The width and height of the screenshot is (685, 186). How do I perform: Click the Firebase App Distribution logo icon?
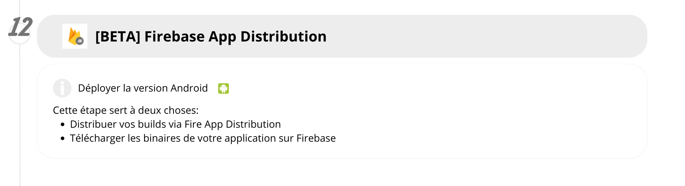click(74, 36)
